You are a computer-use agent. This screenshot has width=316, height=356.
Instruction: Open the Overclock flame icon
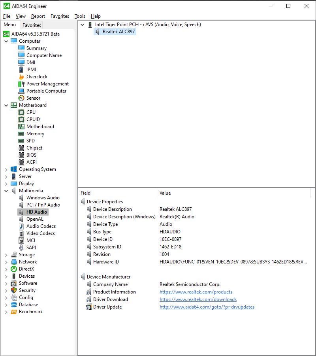tap(21, 76)
